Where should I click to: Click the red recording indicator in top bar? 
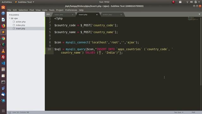tap(173, 2)
